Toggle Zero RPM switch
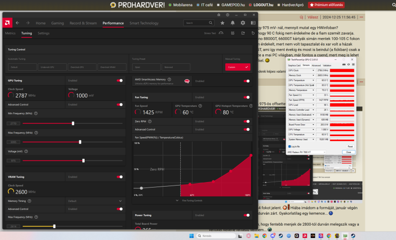Image resolution: width=396 pixels, height=240 pixels. pyautogui.click(x=247, y=121)
